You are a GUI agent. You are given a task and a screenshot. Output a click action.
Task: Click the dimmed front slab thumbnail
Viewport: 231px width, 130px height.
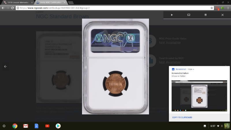click(x=59, y=67)
